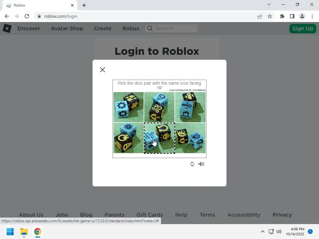Click the search magnifier icon
The height and width of the screenshot is (239, 319).
coord(150,28)
